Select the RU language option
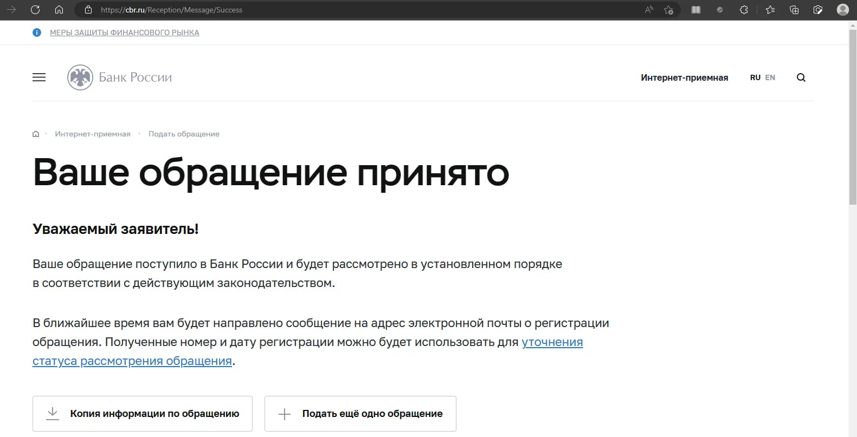 (x=755, y=77)
